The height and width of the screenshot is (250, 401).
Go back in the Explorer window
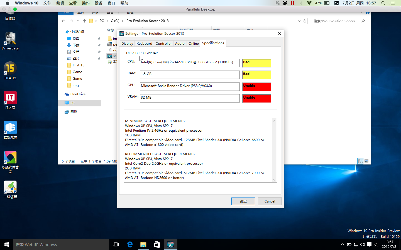point(63,21)
